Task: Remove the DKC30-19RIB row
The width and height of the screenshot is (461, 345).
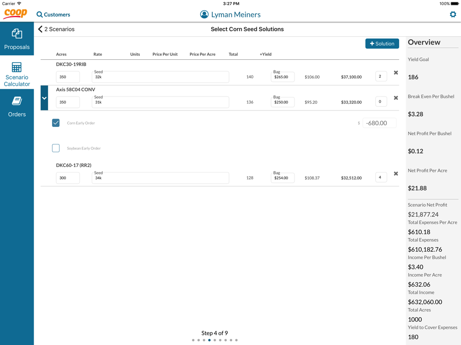Action: coord(396,73)
